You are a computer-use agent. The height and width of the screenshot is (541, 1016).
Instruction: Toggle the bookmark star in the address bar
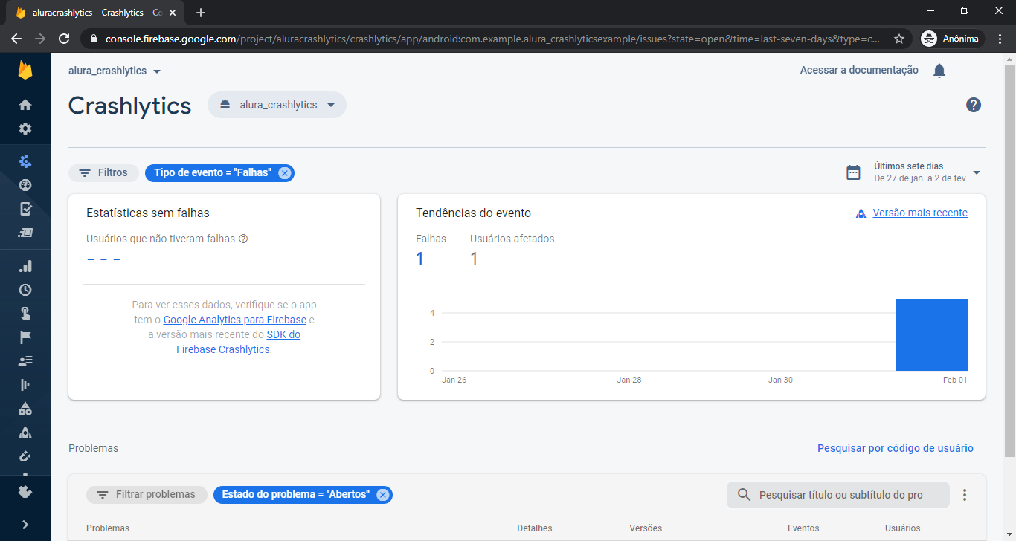point(899,38)
